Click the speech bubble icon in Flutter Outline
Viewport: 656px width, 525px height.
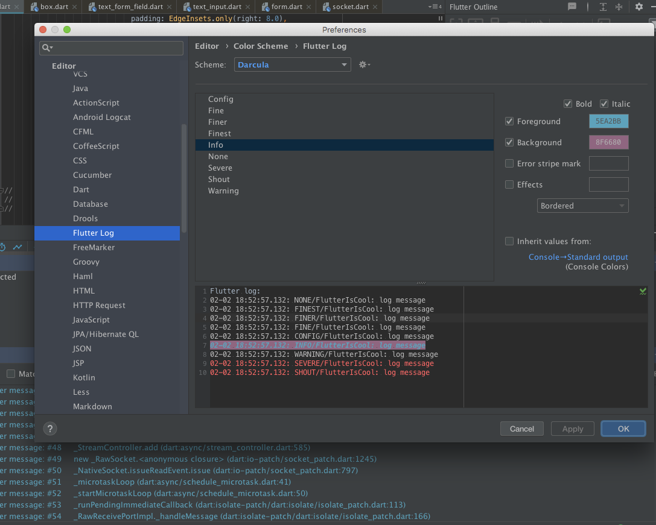point(572,6)
